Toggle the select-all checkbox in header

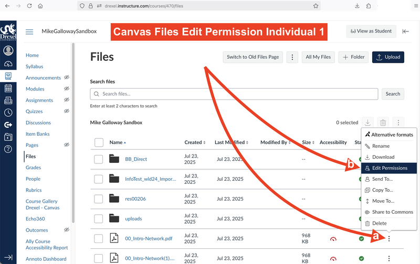[99, 142]
